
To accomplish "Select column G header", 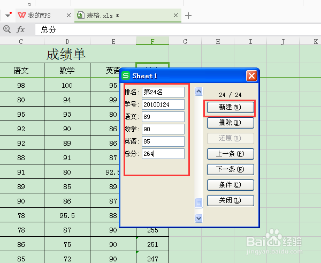I will tap(185, 42).
